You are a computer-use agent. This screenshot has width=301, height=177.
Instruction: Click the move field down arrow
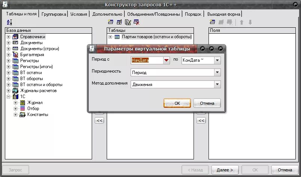coord(250,22)
